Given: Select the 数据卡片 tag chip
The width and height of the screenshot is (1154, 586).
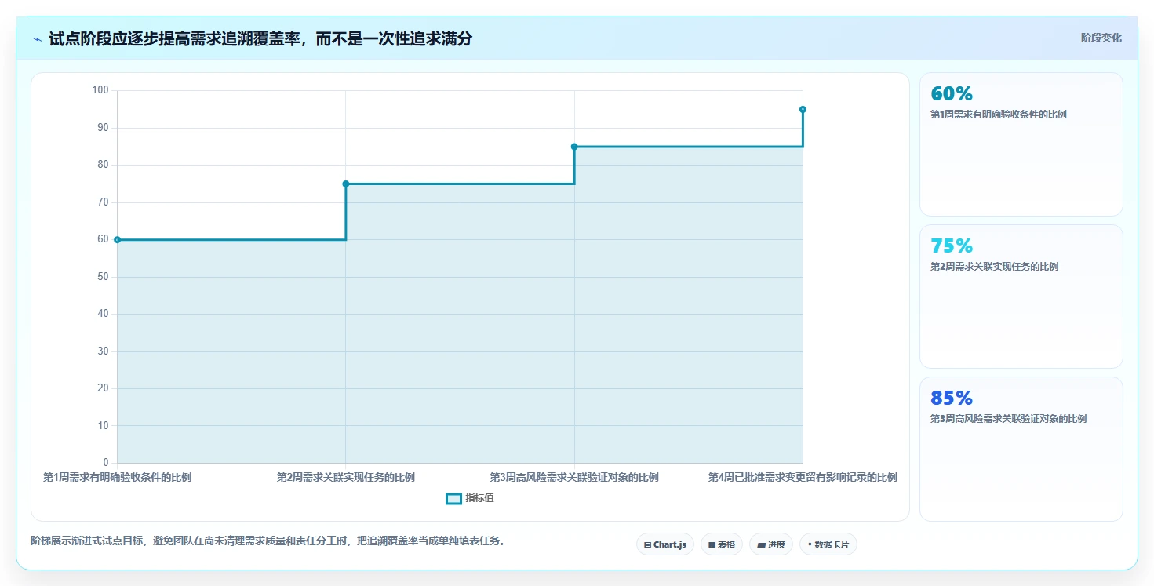Looking at the screenshot, I should click(x=828, y=544).
